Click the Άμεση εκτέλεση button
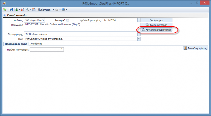The width and height of the screenshot is (211, 116). tap(156, 25)
